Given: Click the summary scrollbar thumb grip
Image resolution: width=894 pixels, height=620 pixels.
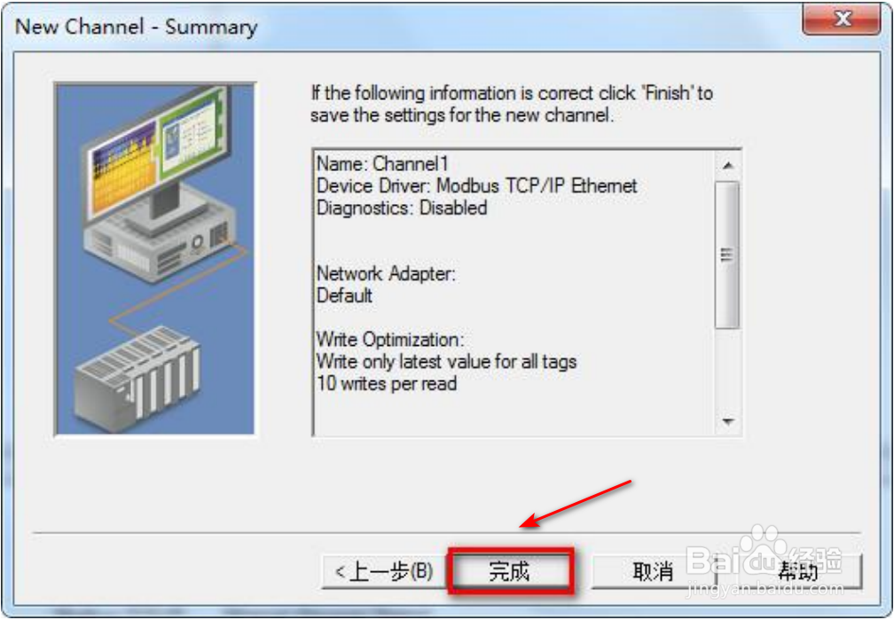Looking at the screenshot, I should pos(727,255).
